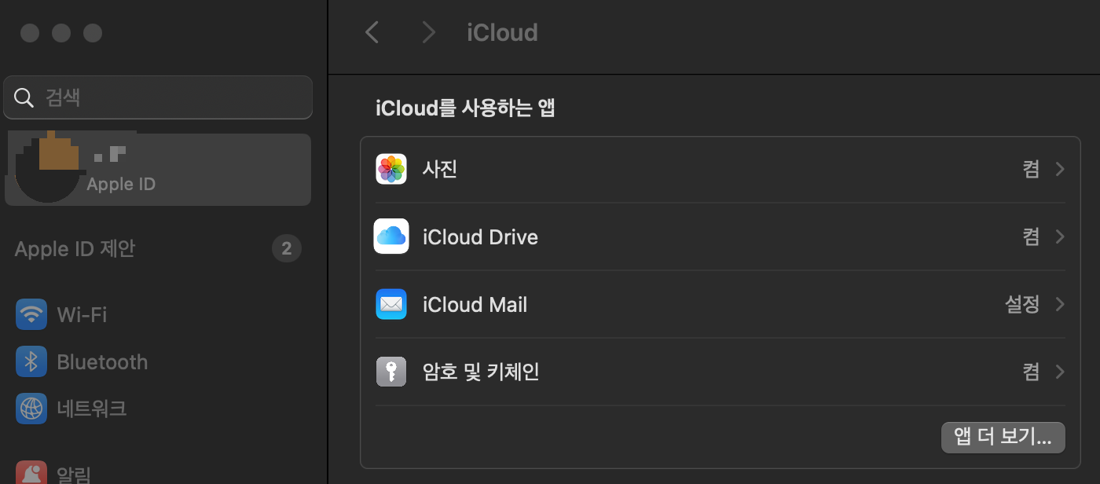
Task: Go forward with the right arrow
Action: pos(428,32)
